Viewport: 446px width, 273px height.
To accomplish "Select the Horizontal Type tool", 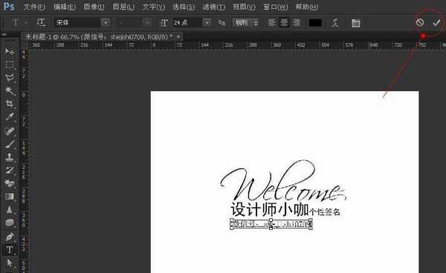I will 10,250.
